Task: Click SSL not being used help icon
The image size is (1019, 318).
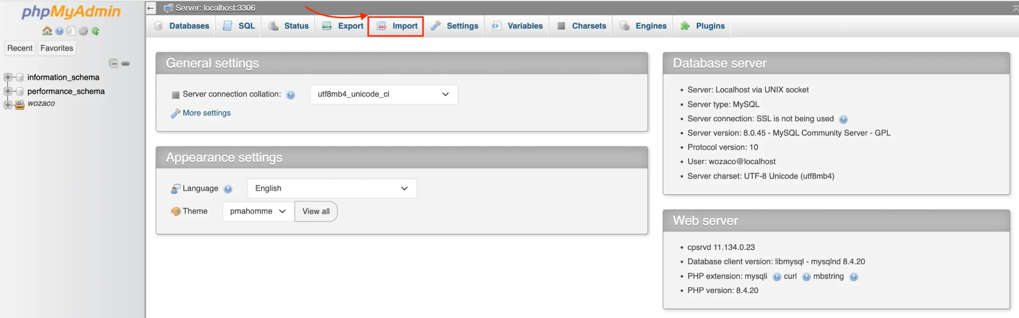Action: coord(843,119)
